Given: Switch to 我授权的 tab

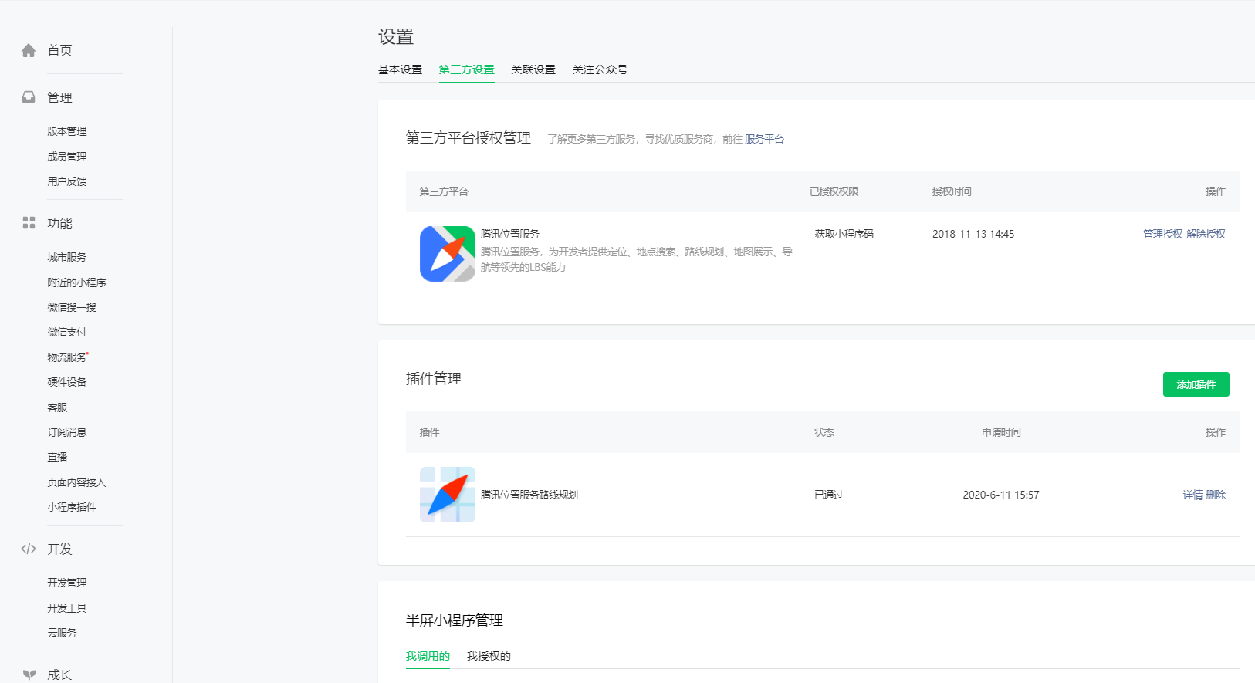Looking at the screenshot, I should [x=488, y=656].
